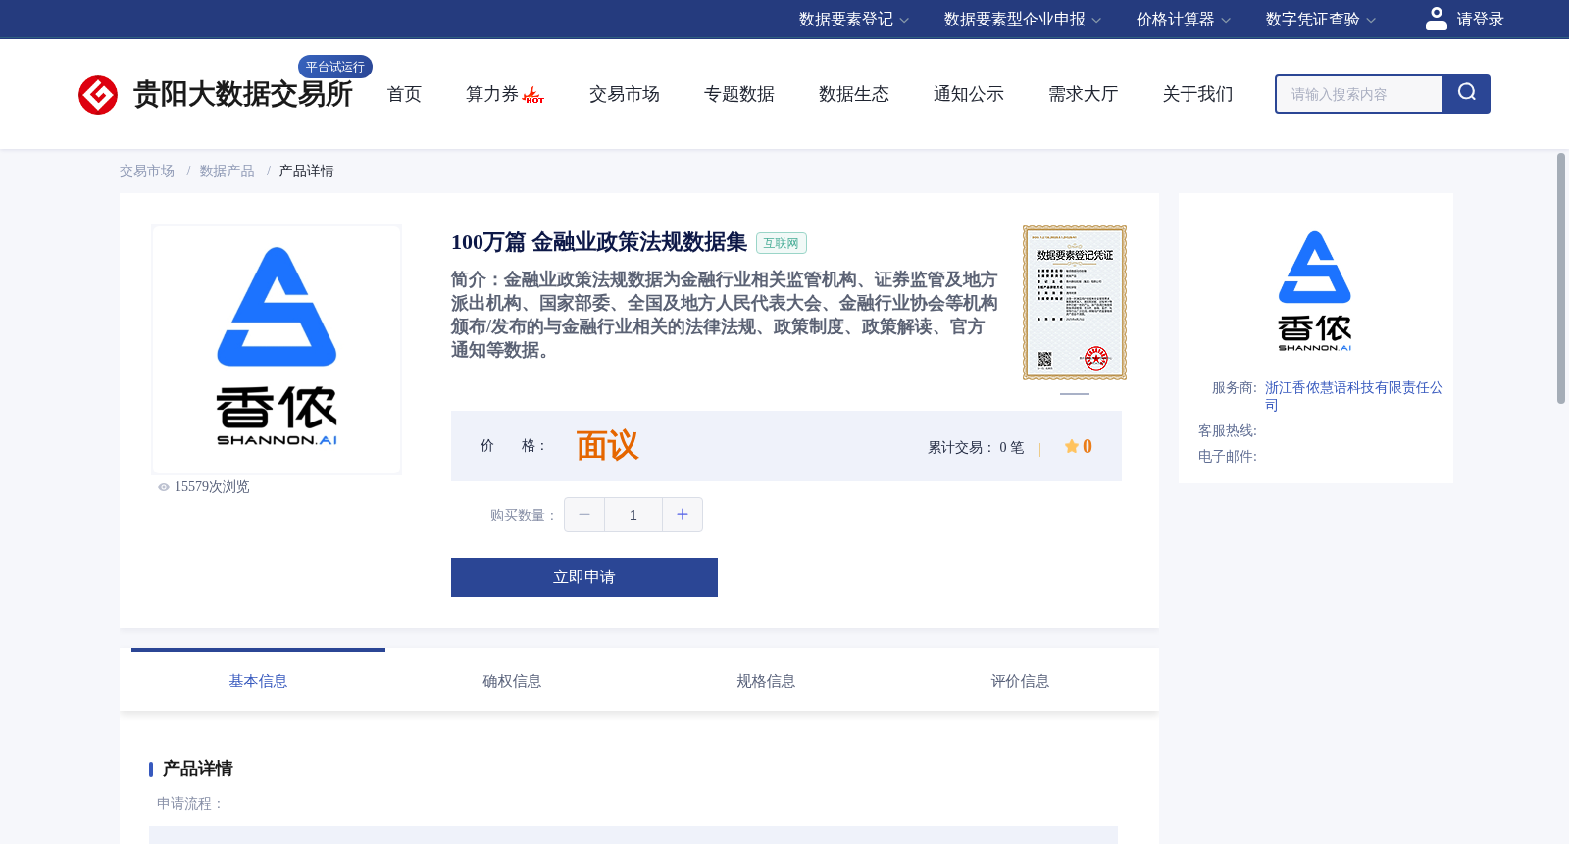Click the 互联网 tag beside the title
The width and height of the screenshot is (1569, 844).
(x=782, y=243)
